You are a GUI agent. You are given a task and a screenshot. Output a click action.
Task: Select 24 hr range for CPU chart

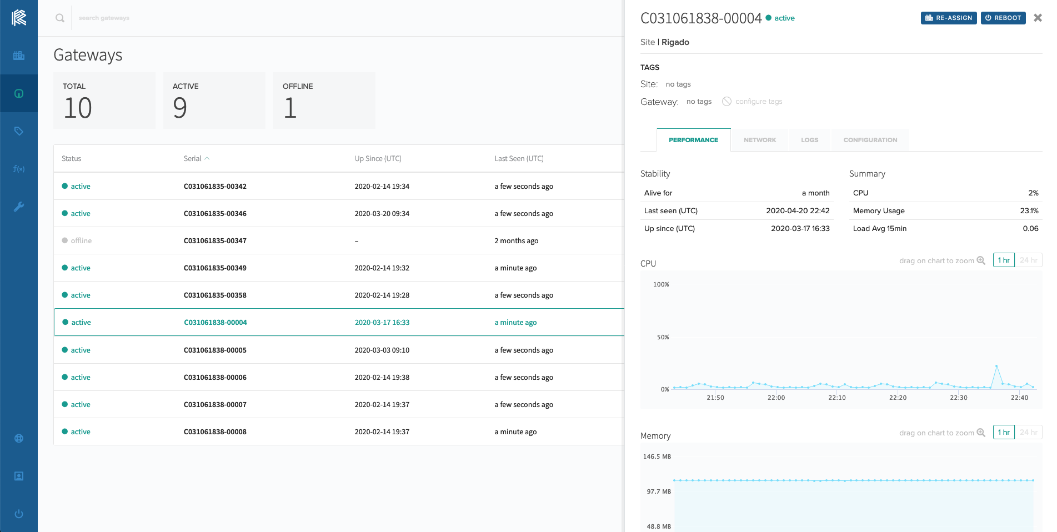point(1029,260)
